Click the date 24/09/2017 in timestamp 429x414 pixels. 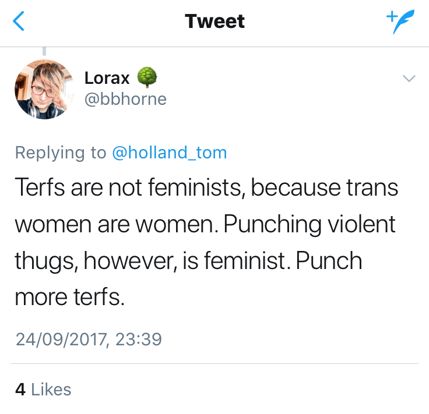coord(60,338)
